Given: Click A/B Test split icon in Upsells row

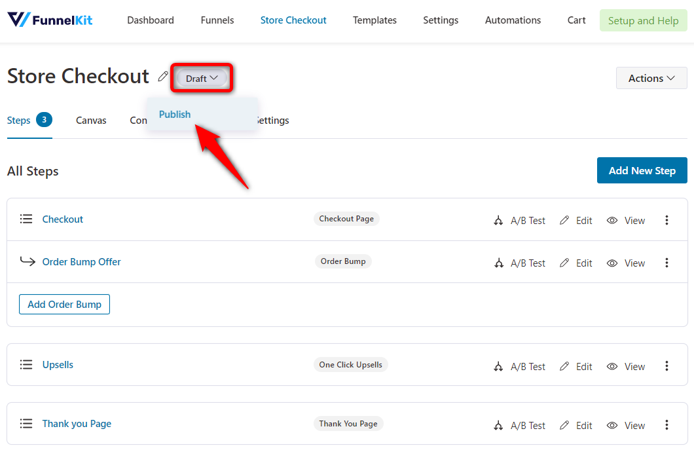Looking at the screenshot, I should (x=498, y=367).
